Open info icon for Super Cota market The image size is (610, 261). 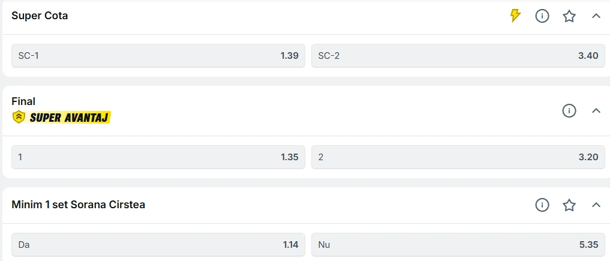(x=542, y=16)
